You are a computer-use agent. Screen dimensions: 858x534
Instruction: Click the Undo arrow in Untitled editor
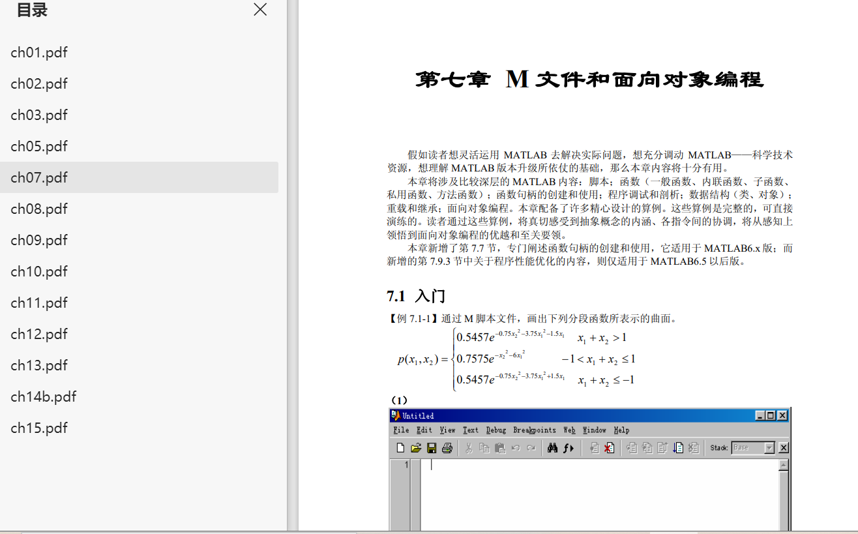(x=516, y=448)
